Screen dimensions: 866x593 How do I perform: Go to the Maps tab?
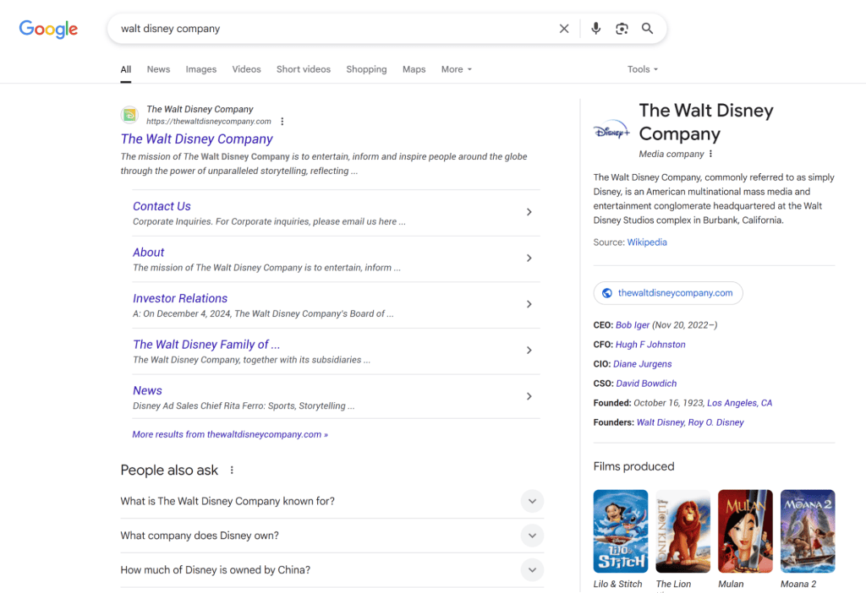coord(414,69)
